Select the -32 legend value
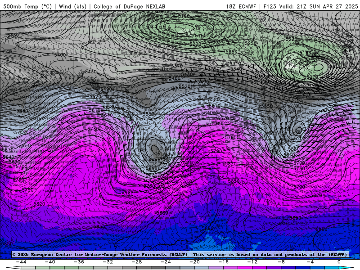360x270 pixels. (108, 262)
